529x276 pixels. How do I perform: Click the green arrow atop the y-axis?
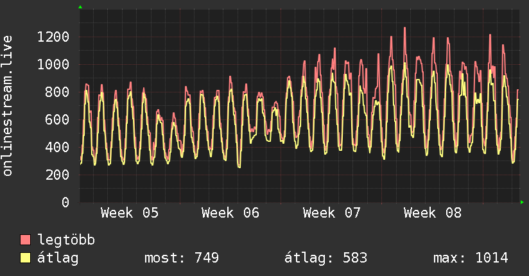tap(80, 7)
